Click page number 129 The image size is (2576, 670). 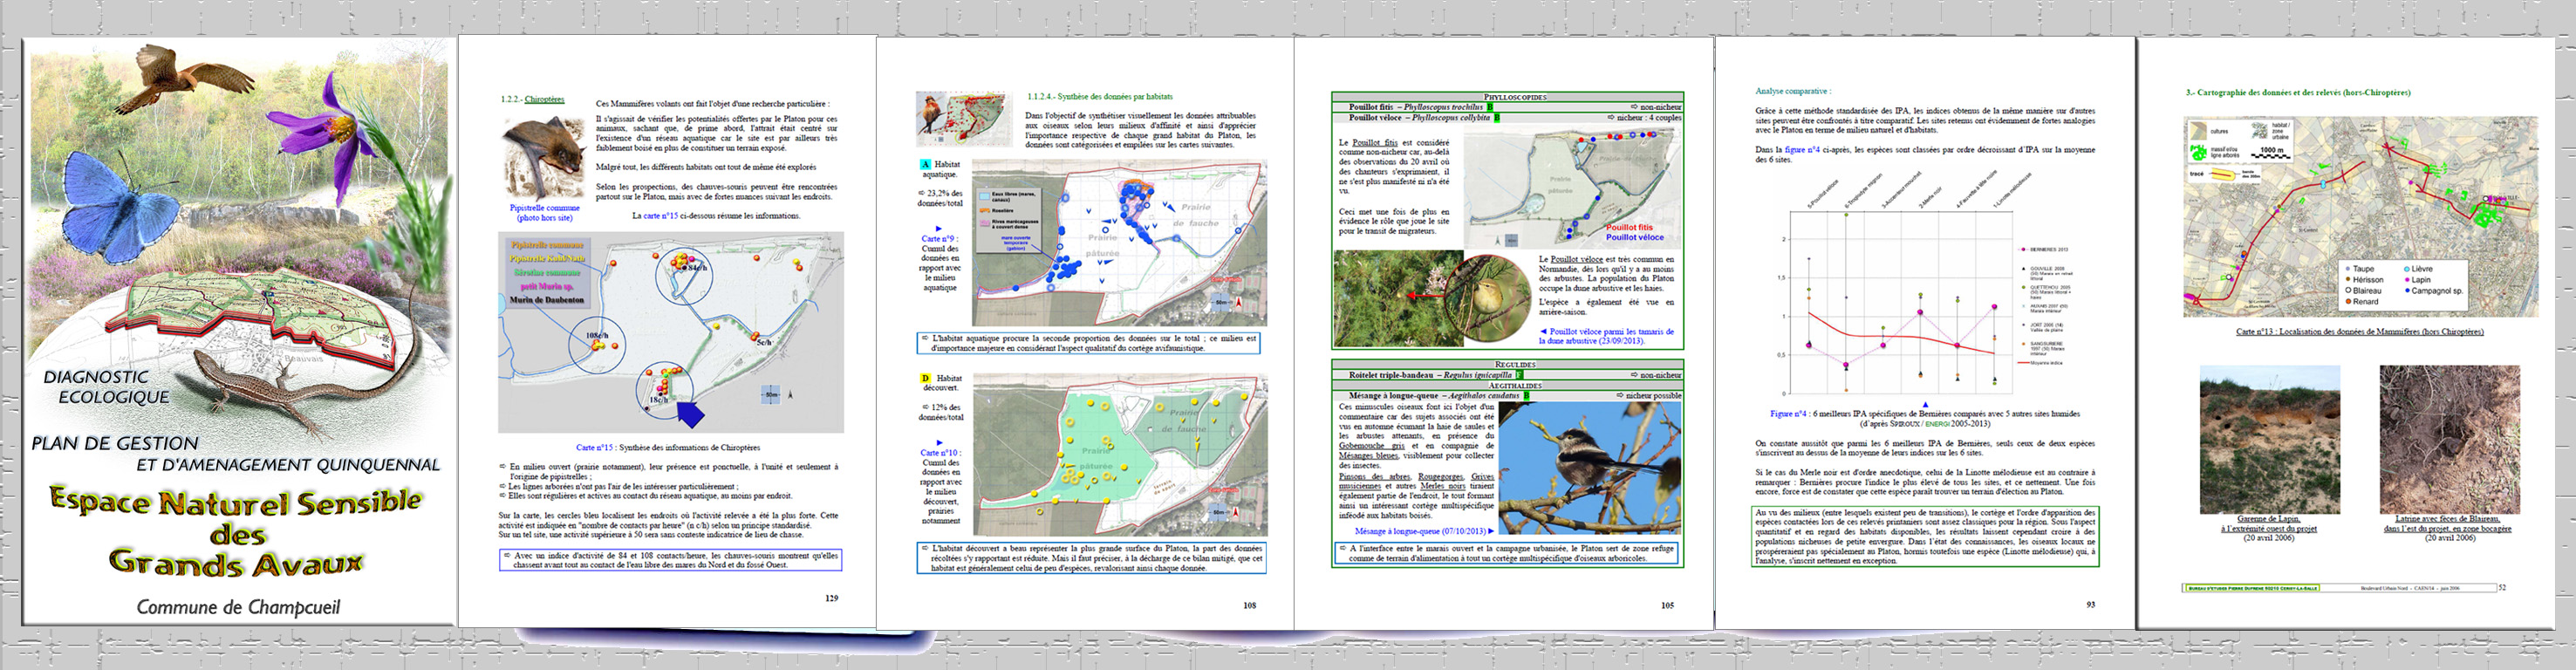[x=832, y=598]
